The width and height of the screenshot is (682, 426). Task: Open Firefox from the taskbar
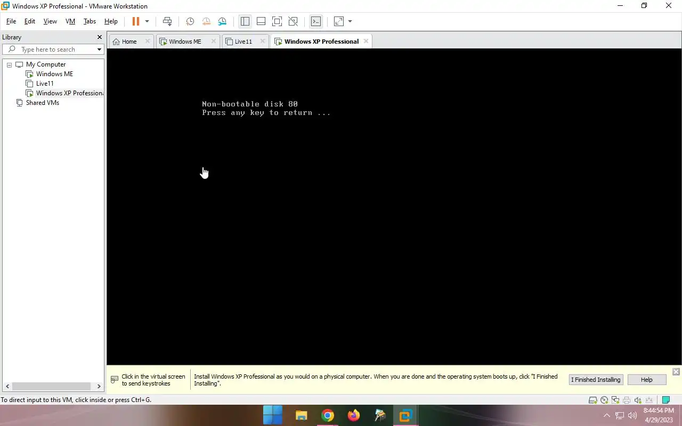[x=353, y=415]
